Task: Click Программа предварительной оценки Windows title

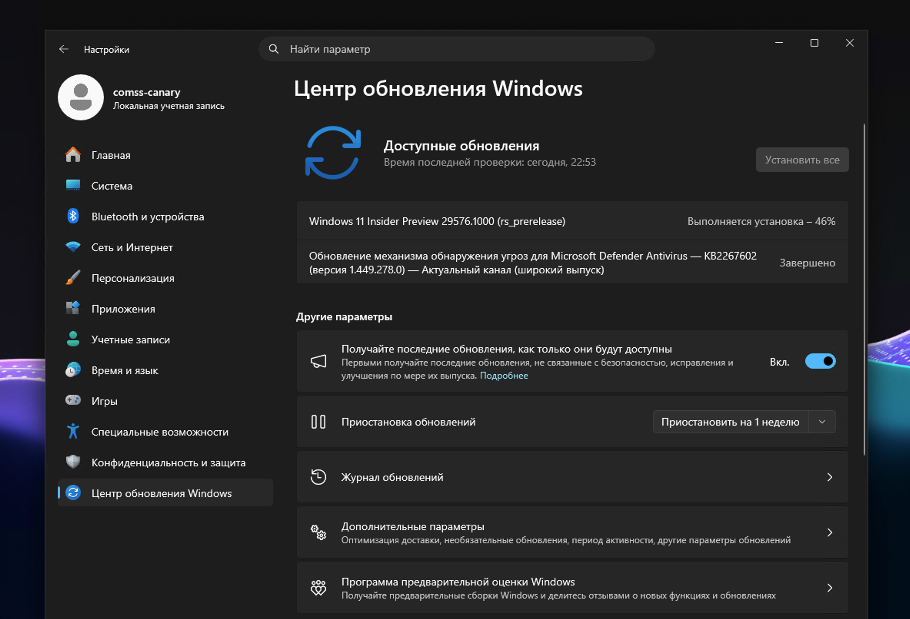Action: (x=458, y=582)
